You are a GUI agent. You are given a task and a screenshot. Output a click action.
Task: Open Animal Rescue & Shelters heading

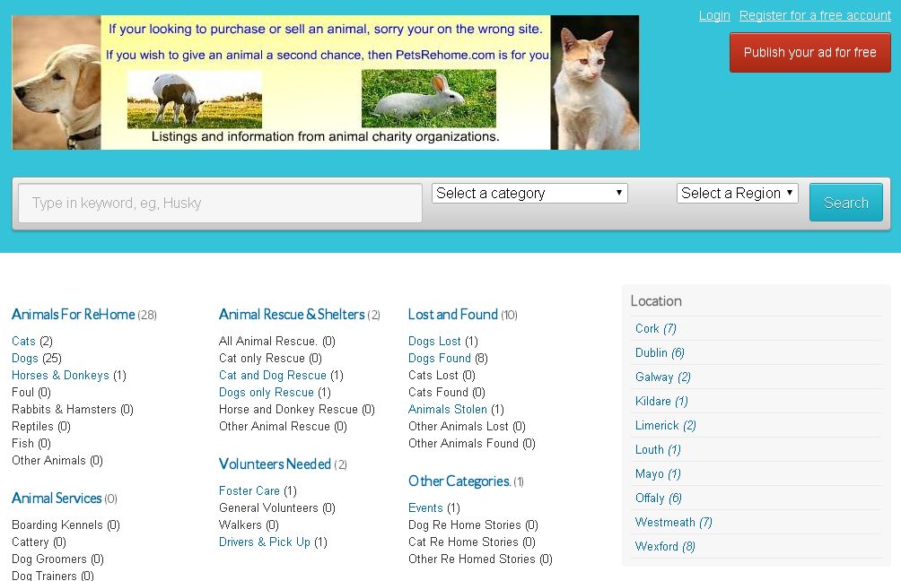coord(292,315)
